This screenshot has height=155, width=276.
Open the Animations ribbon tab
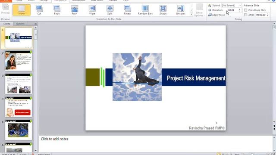coord(78,1)
